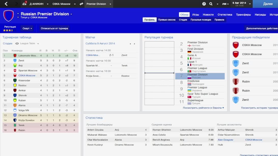Select the Превью сезона sub-tab
Image resolution: width=278 pixels, height=156 pixels.
tap(167, 20)
